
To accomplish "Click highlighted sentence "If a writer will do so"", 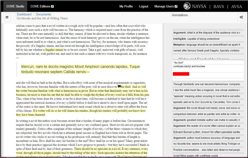I will click(x=81, y=113).
